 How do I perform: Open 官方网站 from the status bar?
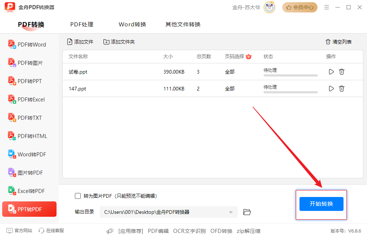click(19, 231)
